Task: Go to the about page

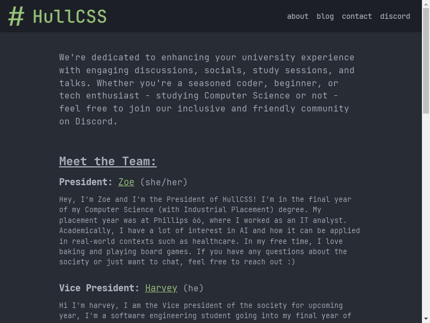Action: point(298,16)
